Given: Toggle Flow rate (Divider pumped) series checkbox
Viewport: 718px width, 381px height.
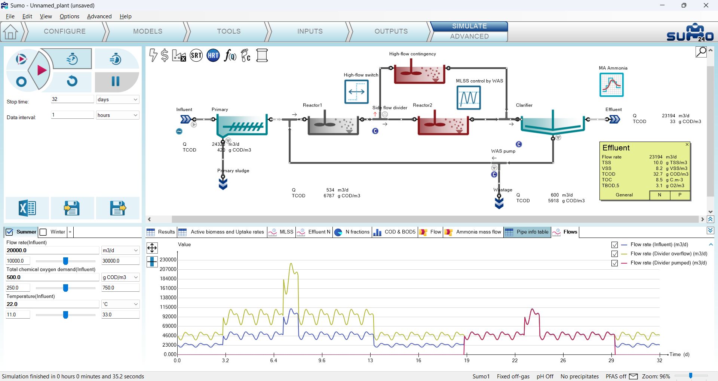Looking at the screenshot, I should [614, 263].
